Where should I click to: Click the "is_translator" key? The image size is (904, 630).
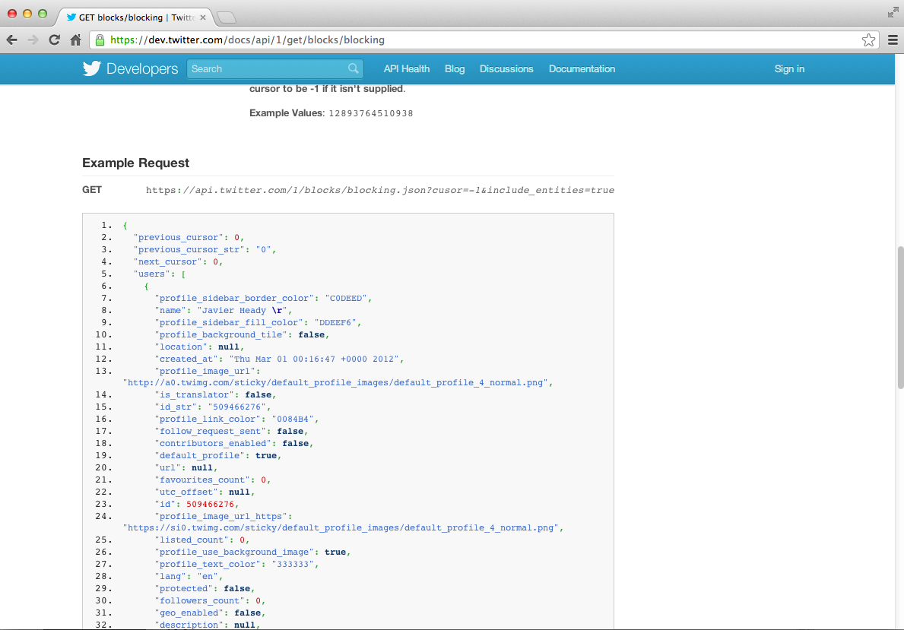coord(195,394)
